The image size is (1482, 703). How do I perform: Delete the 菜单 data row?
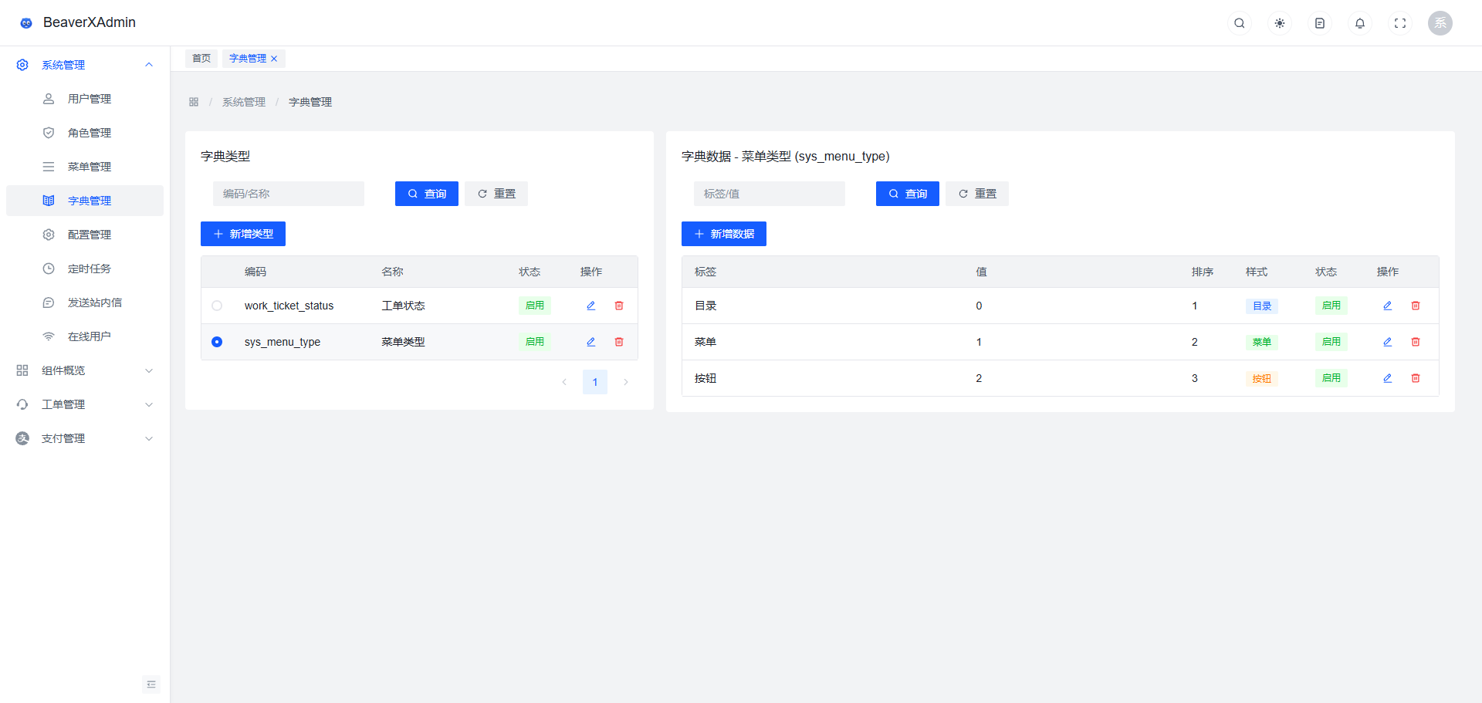pyautogui.click(x=1416, y=342)
